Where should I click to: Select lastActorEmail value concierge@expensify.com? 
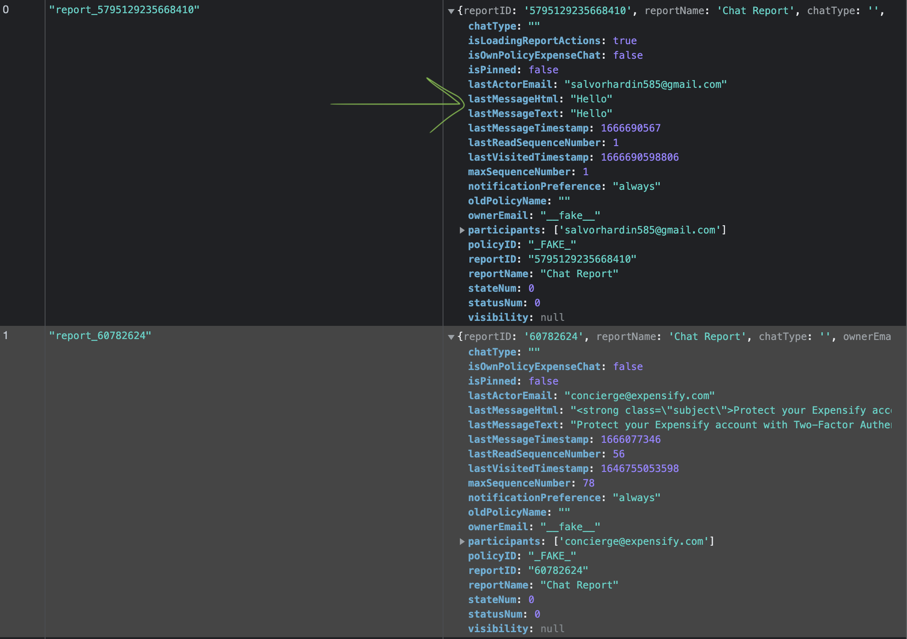[639, 396]
